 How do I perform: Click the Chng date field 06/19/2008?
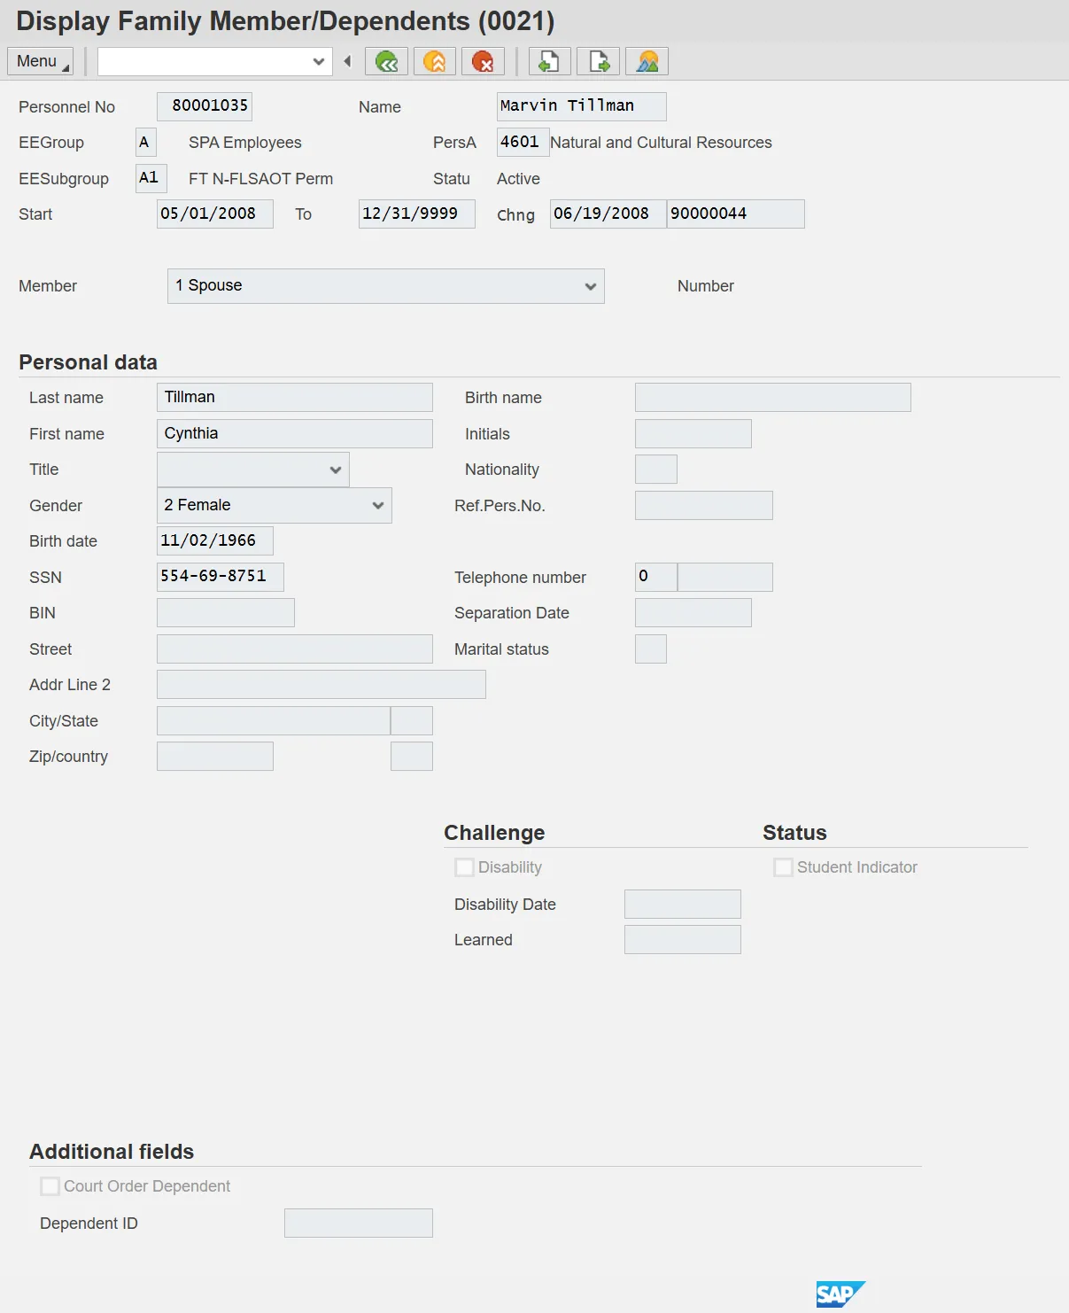(x=608, y=214)
